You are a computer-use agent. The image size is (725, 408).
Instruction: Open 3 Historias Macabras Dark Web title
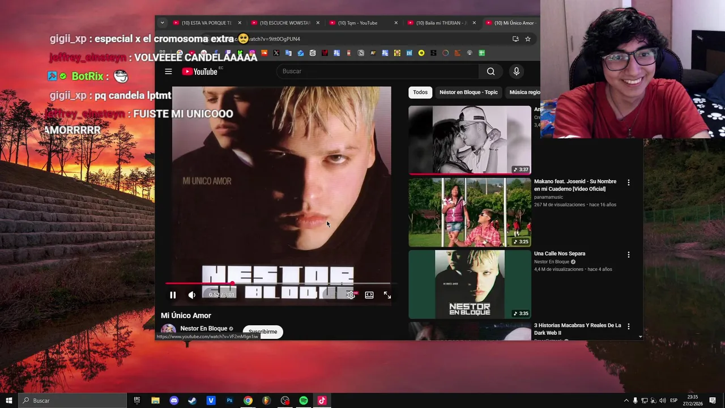tap(578, 329)
